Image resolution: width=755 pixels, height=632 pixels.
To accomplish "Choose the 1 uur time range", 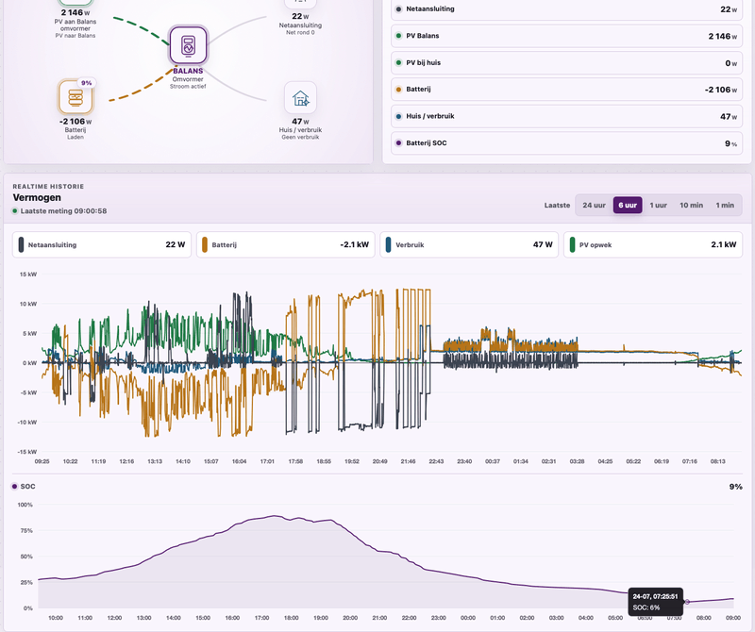I will pyautogui.click(x=658, y=205).
